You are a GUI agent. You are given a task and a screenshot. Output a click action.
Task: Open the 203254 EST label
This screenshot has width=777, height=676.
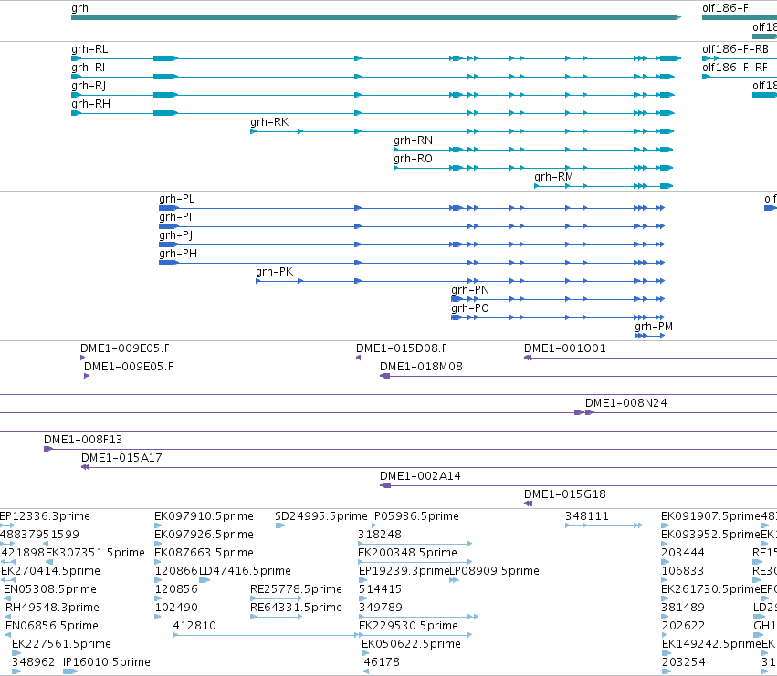pyautogui.click(x=683, y=663)
